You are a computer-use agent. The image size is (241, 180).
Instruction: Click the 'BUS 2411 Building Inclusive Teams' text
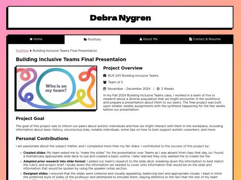coord(133,76)
